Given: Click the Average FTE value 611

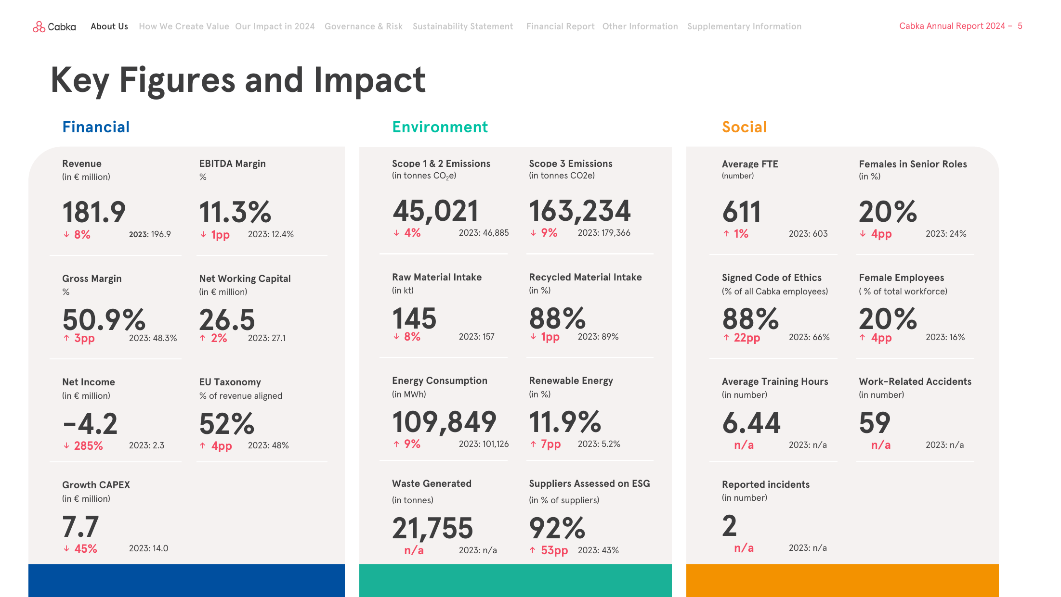Looking at the screenshot, I should (742, 212).
